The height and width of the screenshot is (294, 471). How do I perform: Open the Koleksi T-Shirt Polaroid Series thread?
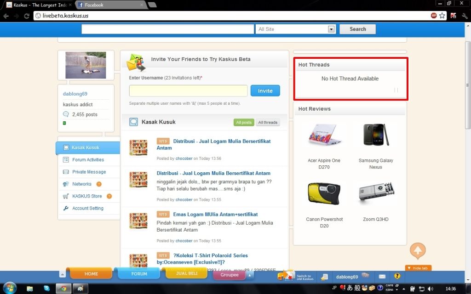click(202, 259)
